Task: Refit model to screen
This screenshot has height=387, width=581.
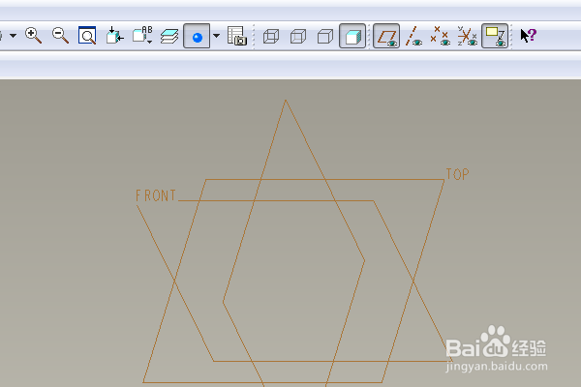Action: pos(87,36)
